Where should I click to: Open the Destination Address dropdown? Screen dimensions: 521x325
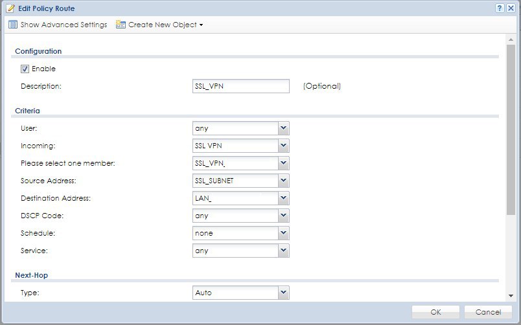[x=283, y=198]
